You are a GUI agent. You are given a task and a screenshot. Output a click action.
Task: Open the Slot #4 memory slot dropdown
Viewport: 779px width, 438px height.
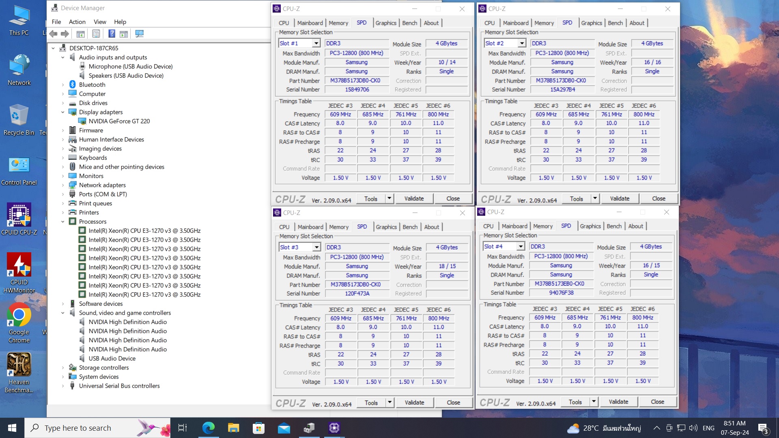pos(521,246)
